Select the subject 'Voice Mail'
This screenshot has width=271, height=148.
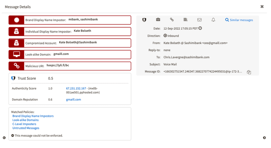tap(170, 64)
